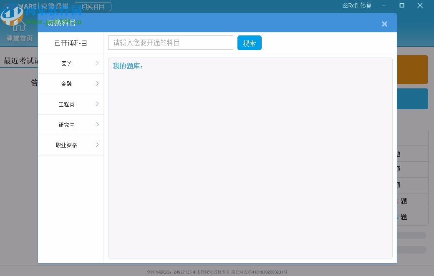
Task: Open the 切换科目 menu in titlebar
Action: pyautogui.click(x=93, y=6)
